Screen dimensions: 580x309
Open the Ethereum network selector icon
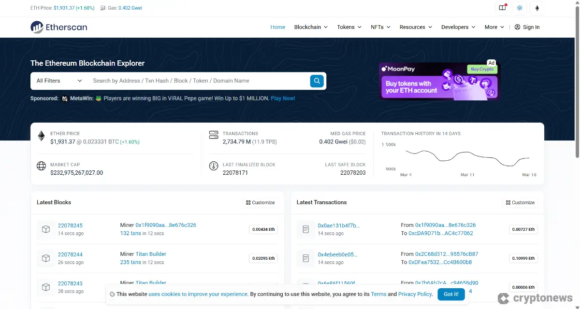[537, 8]
